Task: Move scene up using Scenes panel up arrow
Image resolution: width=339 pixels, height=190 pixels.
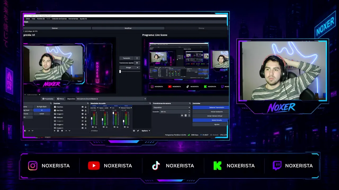Action: [x=29, y=131]
